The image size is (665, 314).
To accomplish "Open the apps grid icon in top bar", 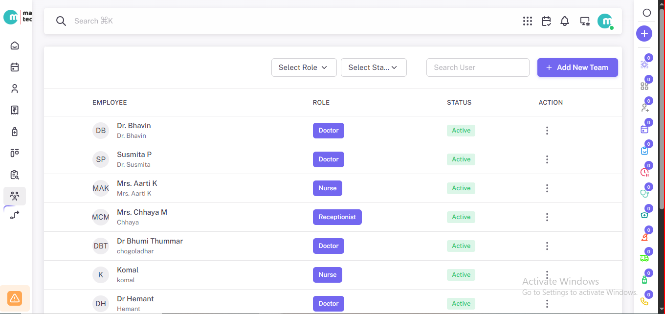I will (x=527, y=21).
